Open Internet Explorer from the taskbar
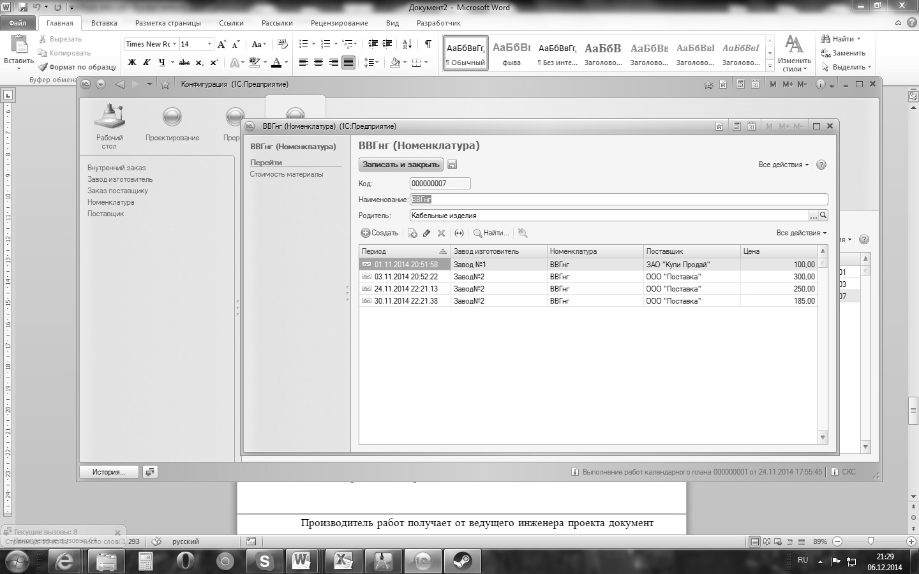919x574 pixels. click(64, 562)
